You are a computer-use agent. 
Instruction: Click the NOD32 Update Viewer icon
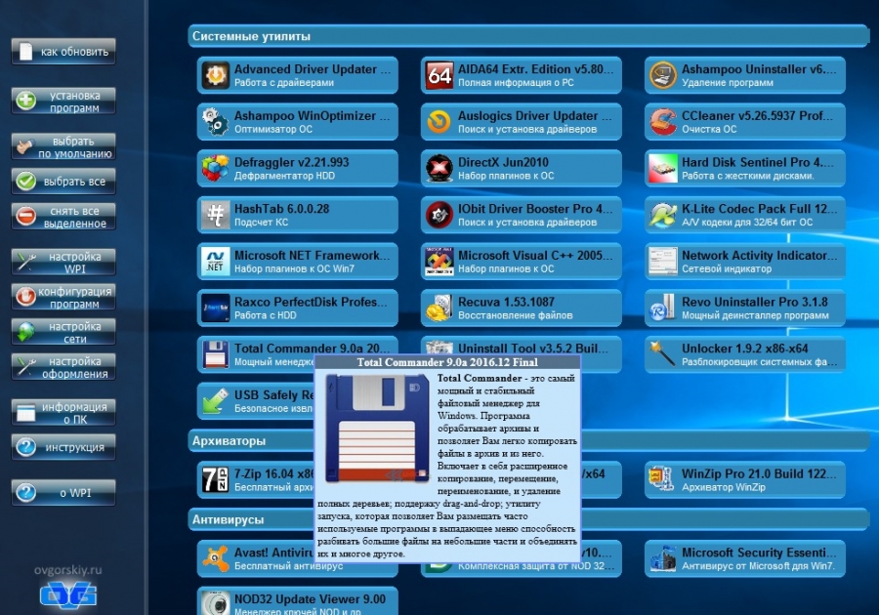point(215,603)
